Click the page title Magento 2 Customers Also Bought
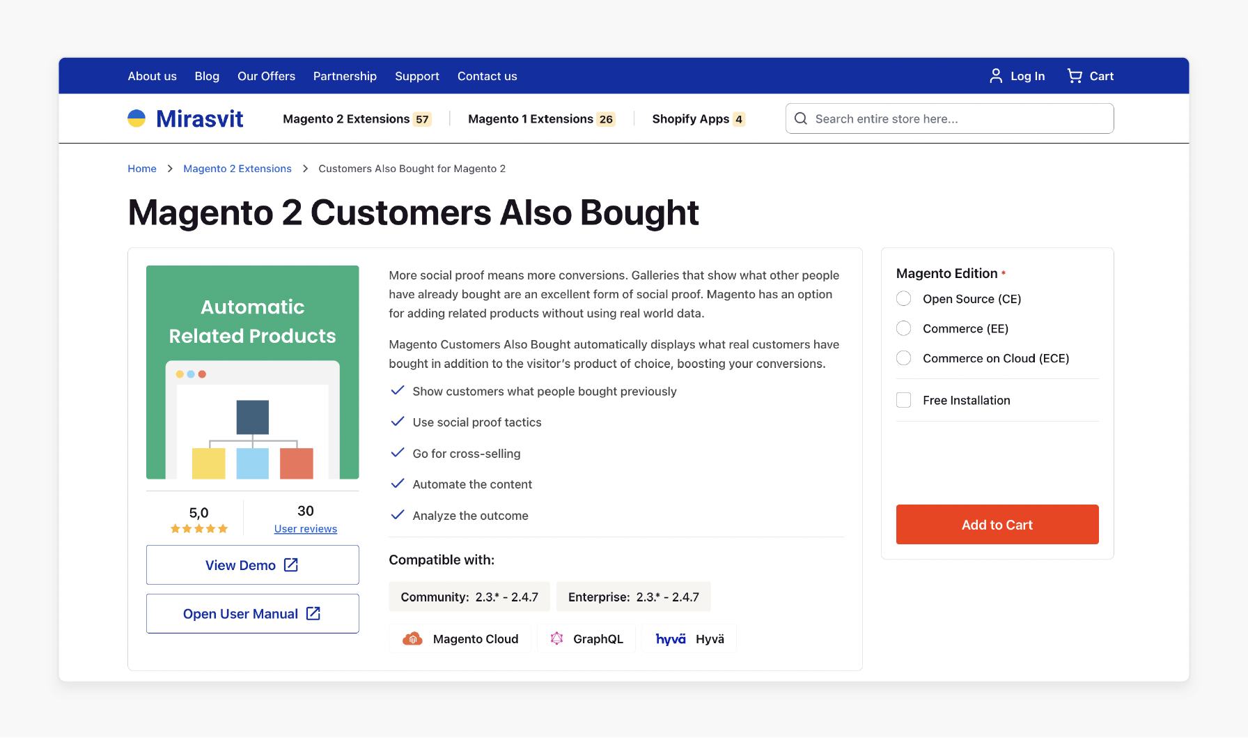This screenshot has width=1248, height=738. tap(413, 213)
